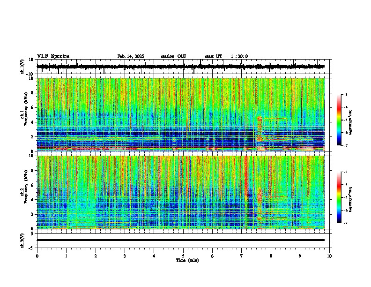
Task: Click time axis tick label "5"
Action: pos(183,256)
